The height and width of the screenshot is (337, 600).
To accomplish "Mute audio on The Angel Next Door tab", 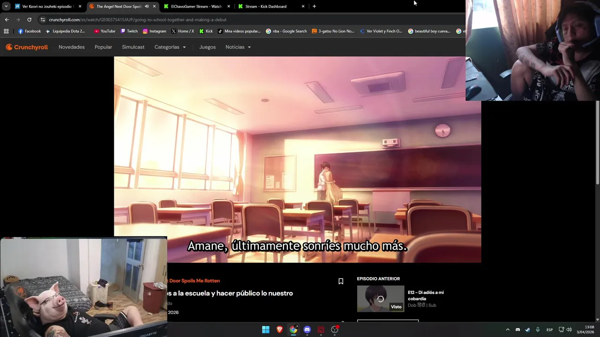I will click(x=147, y=7).
